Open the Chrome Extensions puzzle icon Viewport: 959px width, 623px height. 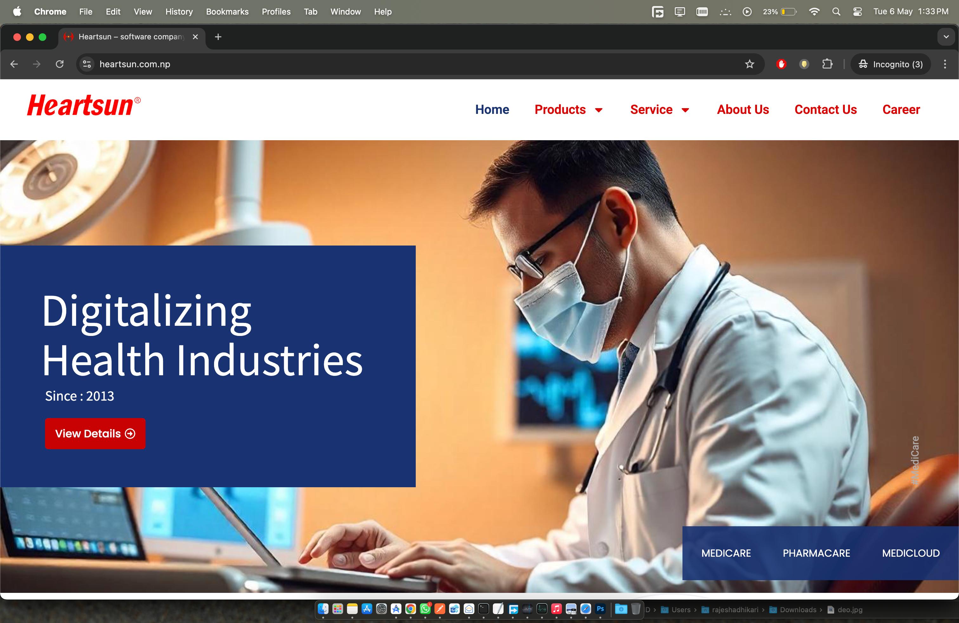[827, 64]
